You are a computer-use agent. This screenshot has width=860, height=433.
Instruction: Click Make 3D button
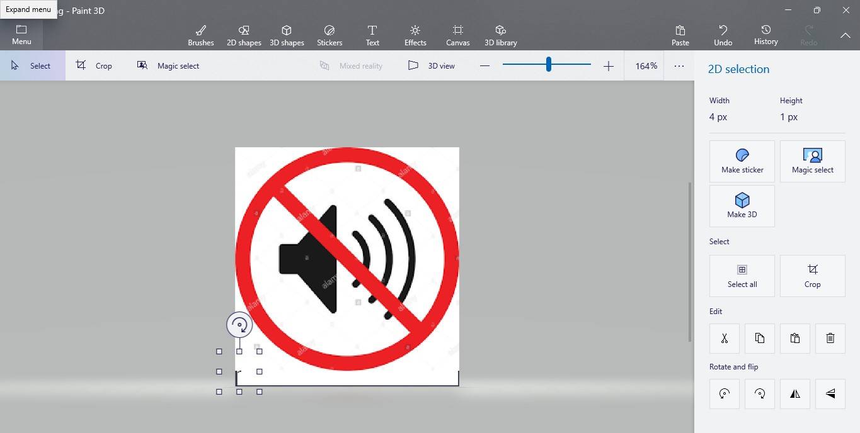742,206
